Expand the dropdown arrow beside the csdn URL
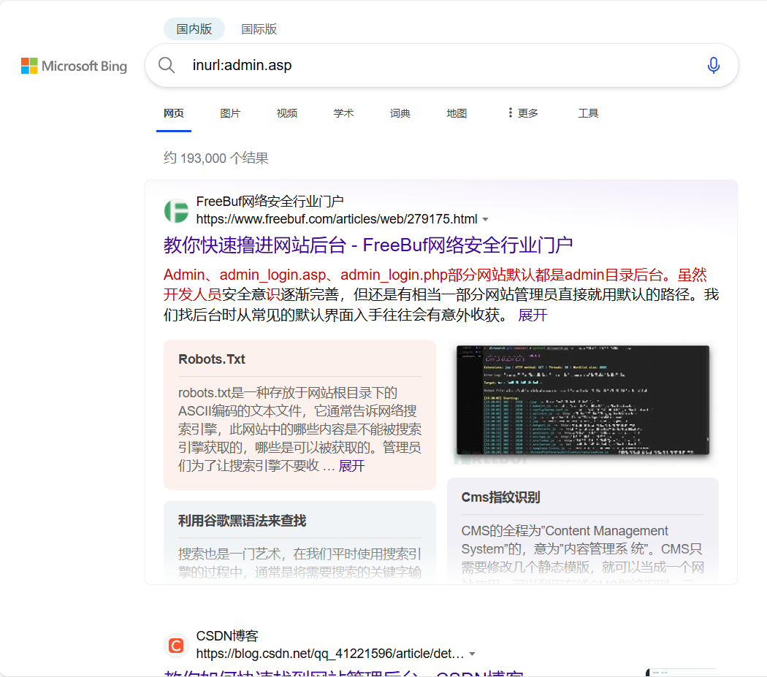The width and height of the screenshot is (767, 677). [472, 654]
